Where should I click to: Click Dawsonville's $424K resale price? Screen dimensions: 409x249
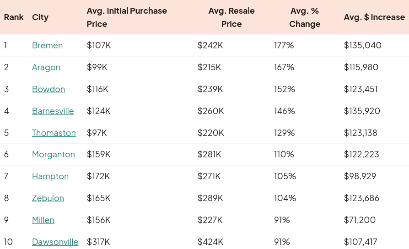coord(210,242)
